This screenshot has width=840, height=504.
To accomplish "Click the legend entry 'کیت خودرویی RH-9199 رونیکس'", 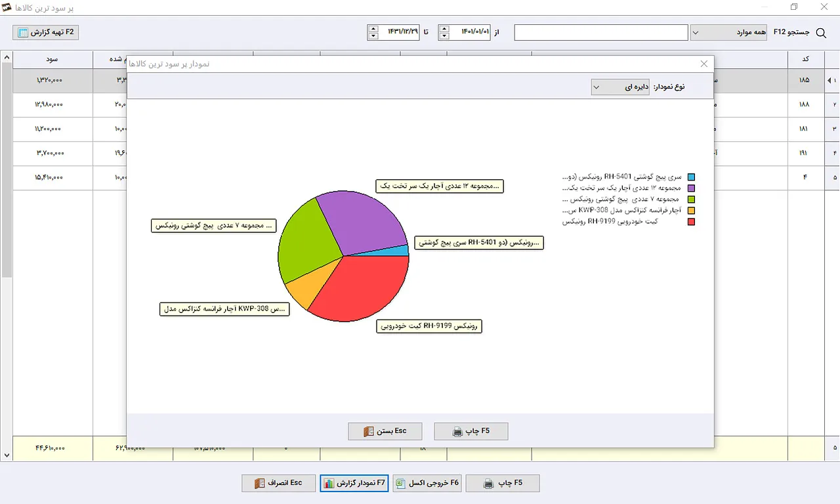I will pyautogui.click(x=610, y=222).
